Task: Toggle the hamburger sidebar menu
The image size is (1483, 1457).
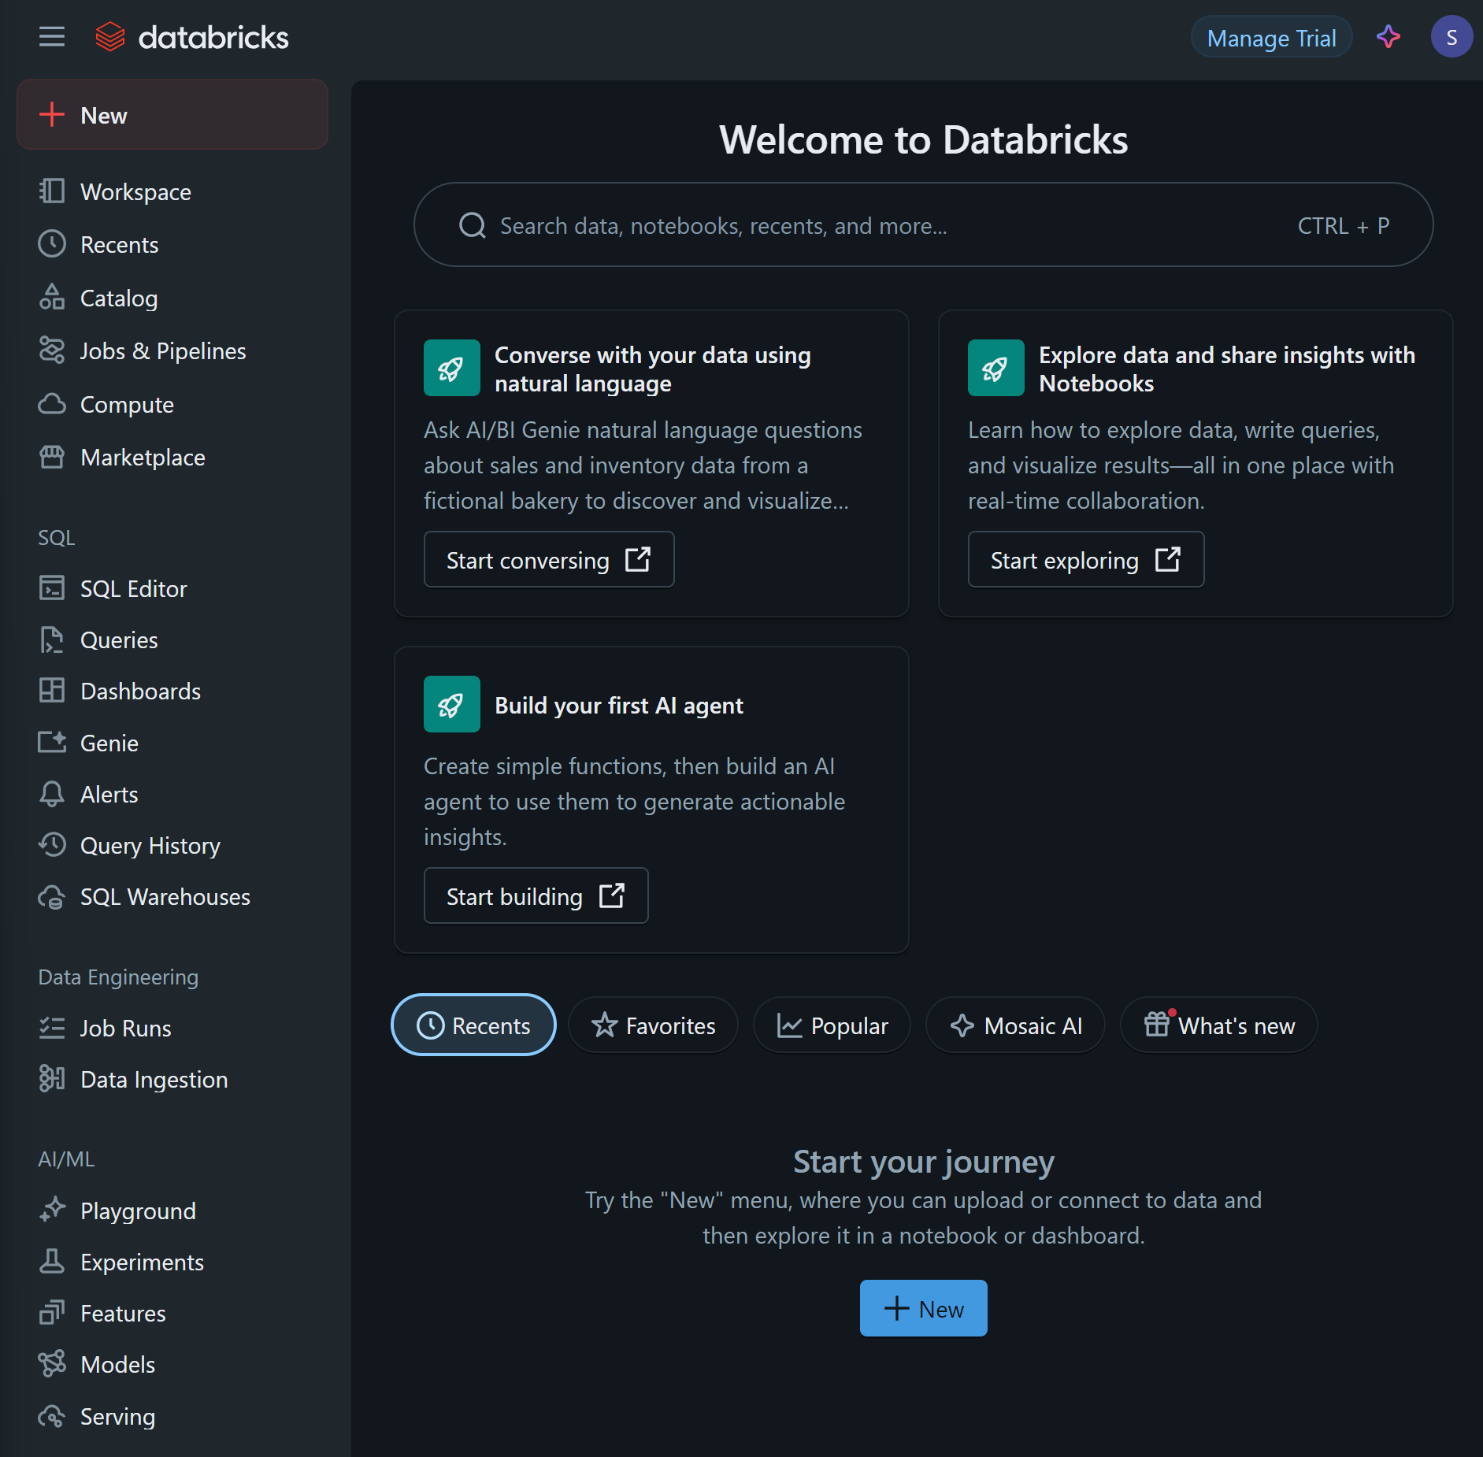Action: 52,37
